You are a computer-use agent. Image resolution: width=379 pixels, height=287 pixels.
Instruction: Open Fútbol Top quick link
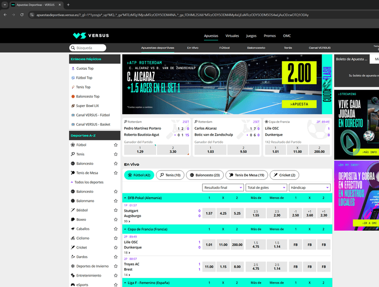[x=84, y=78]
